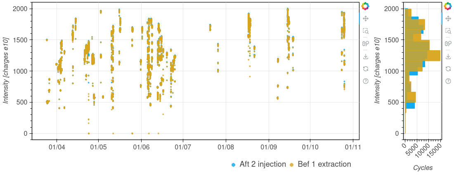This screenshot has width=454, height=177.
Task: Click the 'Cycles' axis label under the histogram
Action: pos(423,168)
